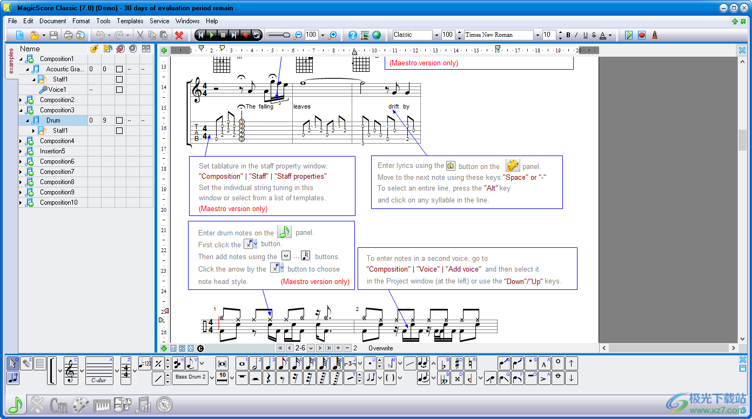This screenshot has height=419, width=752.
Task: Choose the quarter note duration
Action: pos(268,363)
